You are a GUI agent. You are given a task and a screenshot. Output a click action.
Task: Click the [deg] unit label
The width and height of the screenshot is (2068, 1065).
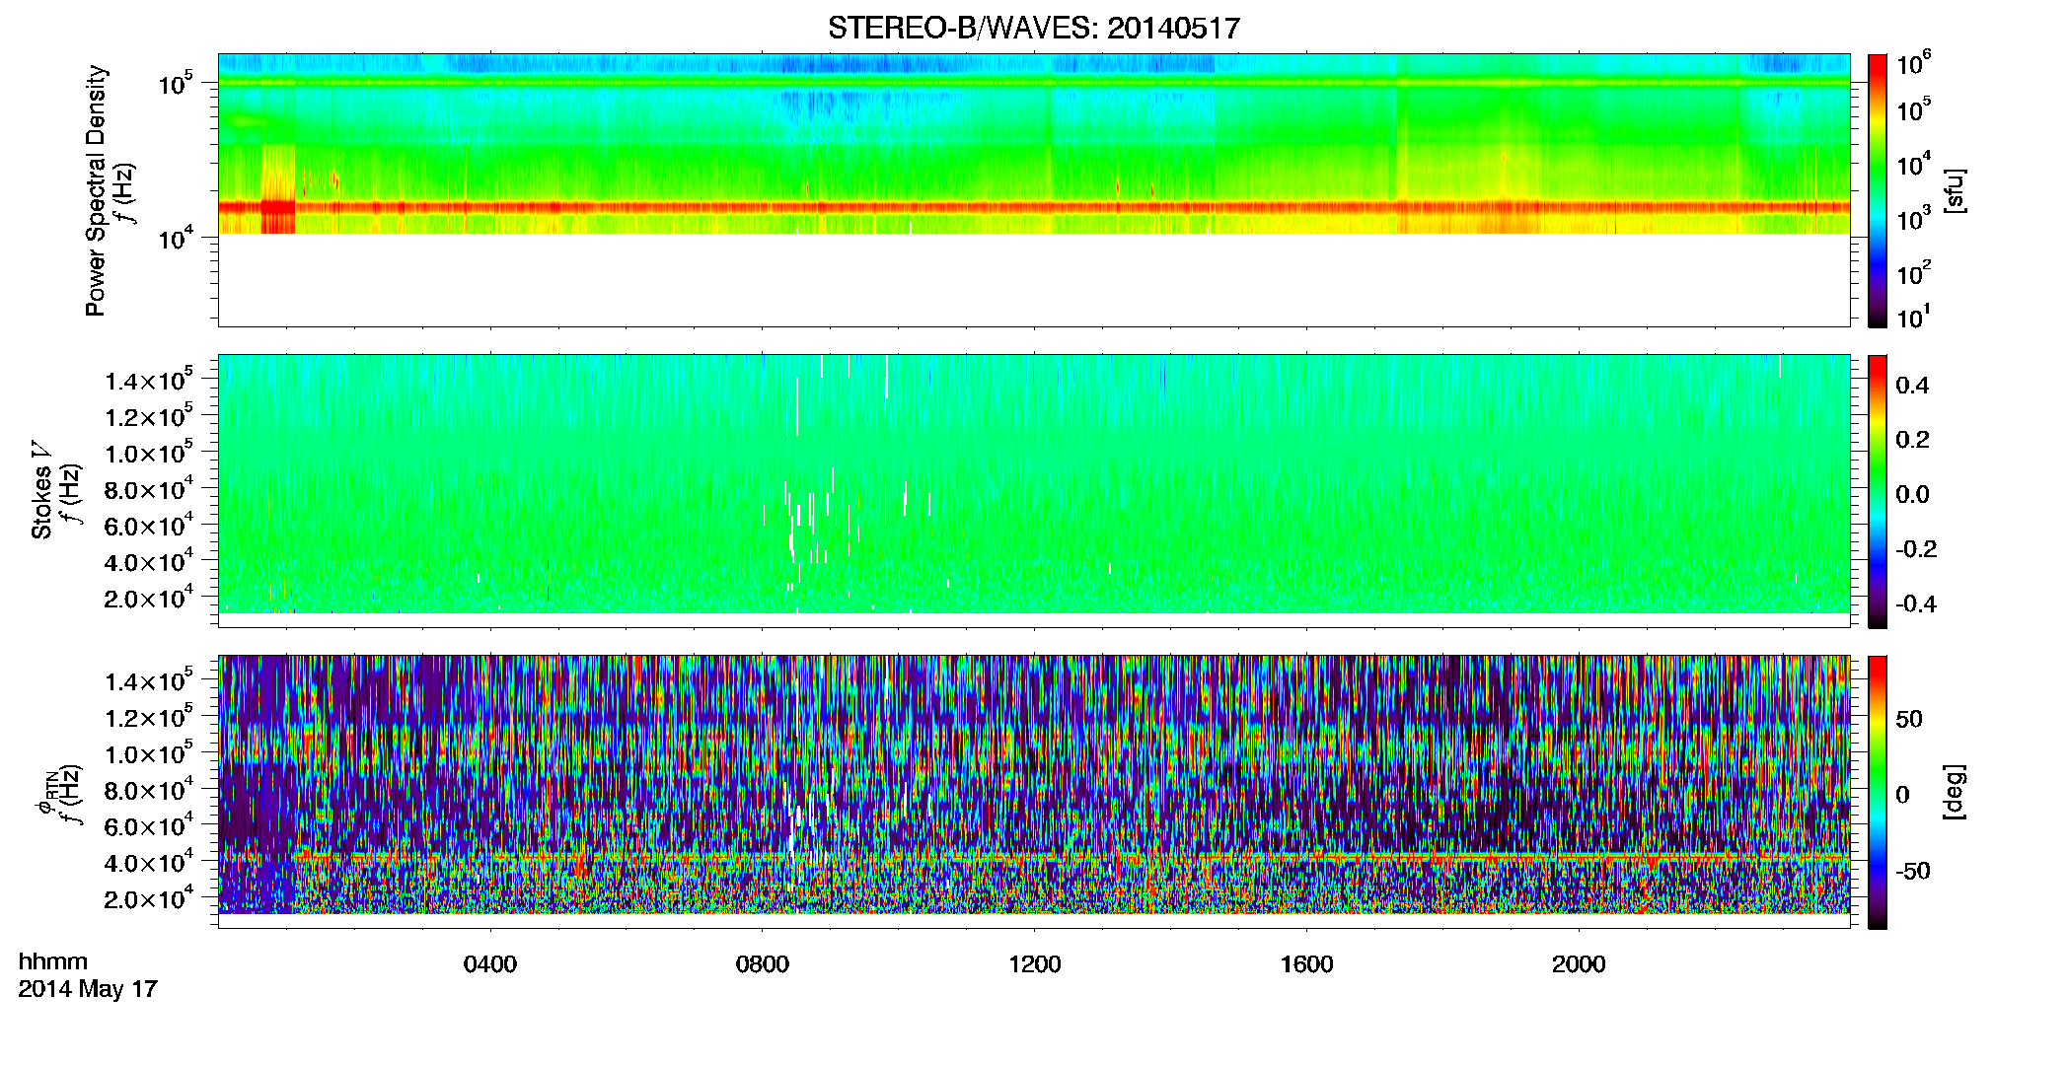point(1954,792)
